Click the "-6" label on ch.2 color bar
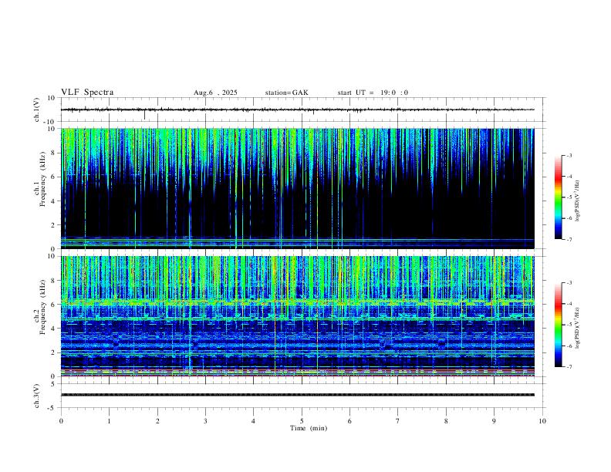This screenshot has width=611, height=472. (x=569, y=346)
